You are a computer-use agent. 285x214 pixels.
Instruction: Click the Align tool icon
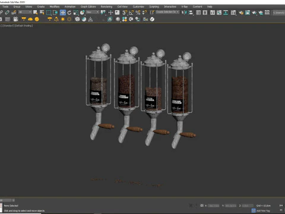191,12
